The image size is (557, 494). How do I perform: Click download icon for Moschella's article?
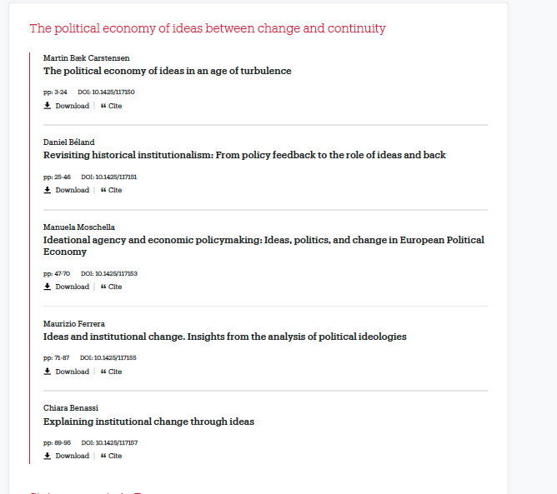pos(48,287)
